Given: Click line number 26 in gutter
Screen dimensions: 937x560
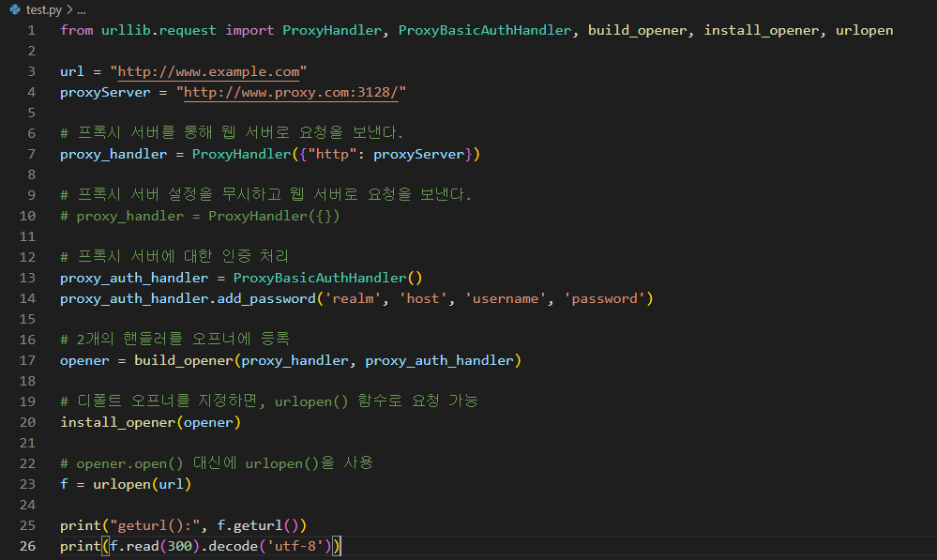Looking at the screenshot, I should click(27, 546).
